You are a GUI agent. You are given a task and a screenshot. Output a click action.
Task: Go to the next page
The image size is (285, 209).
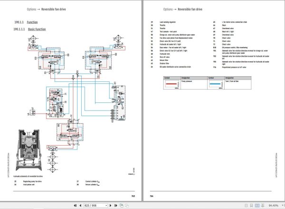pos(111,206)
